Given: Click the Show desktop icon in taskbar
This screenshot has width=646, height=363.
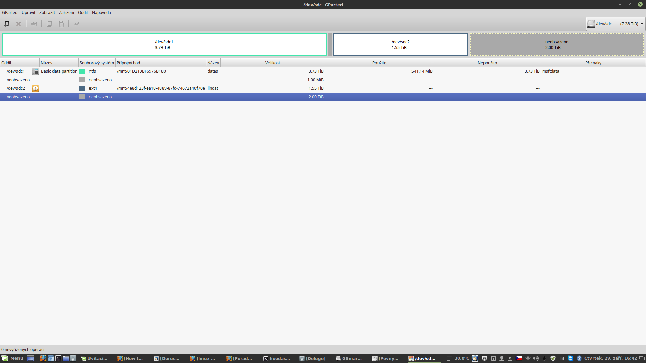Looking at the screenshot, I should (x=30, y=358).
